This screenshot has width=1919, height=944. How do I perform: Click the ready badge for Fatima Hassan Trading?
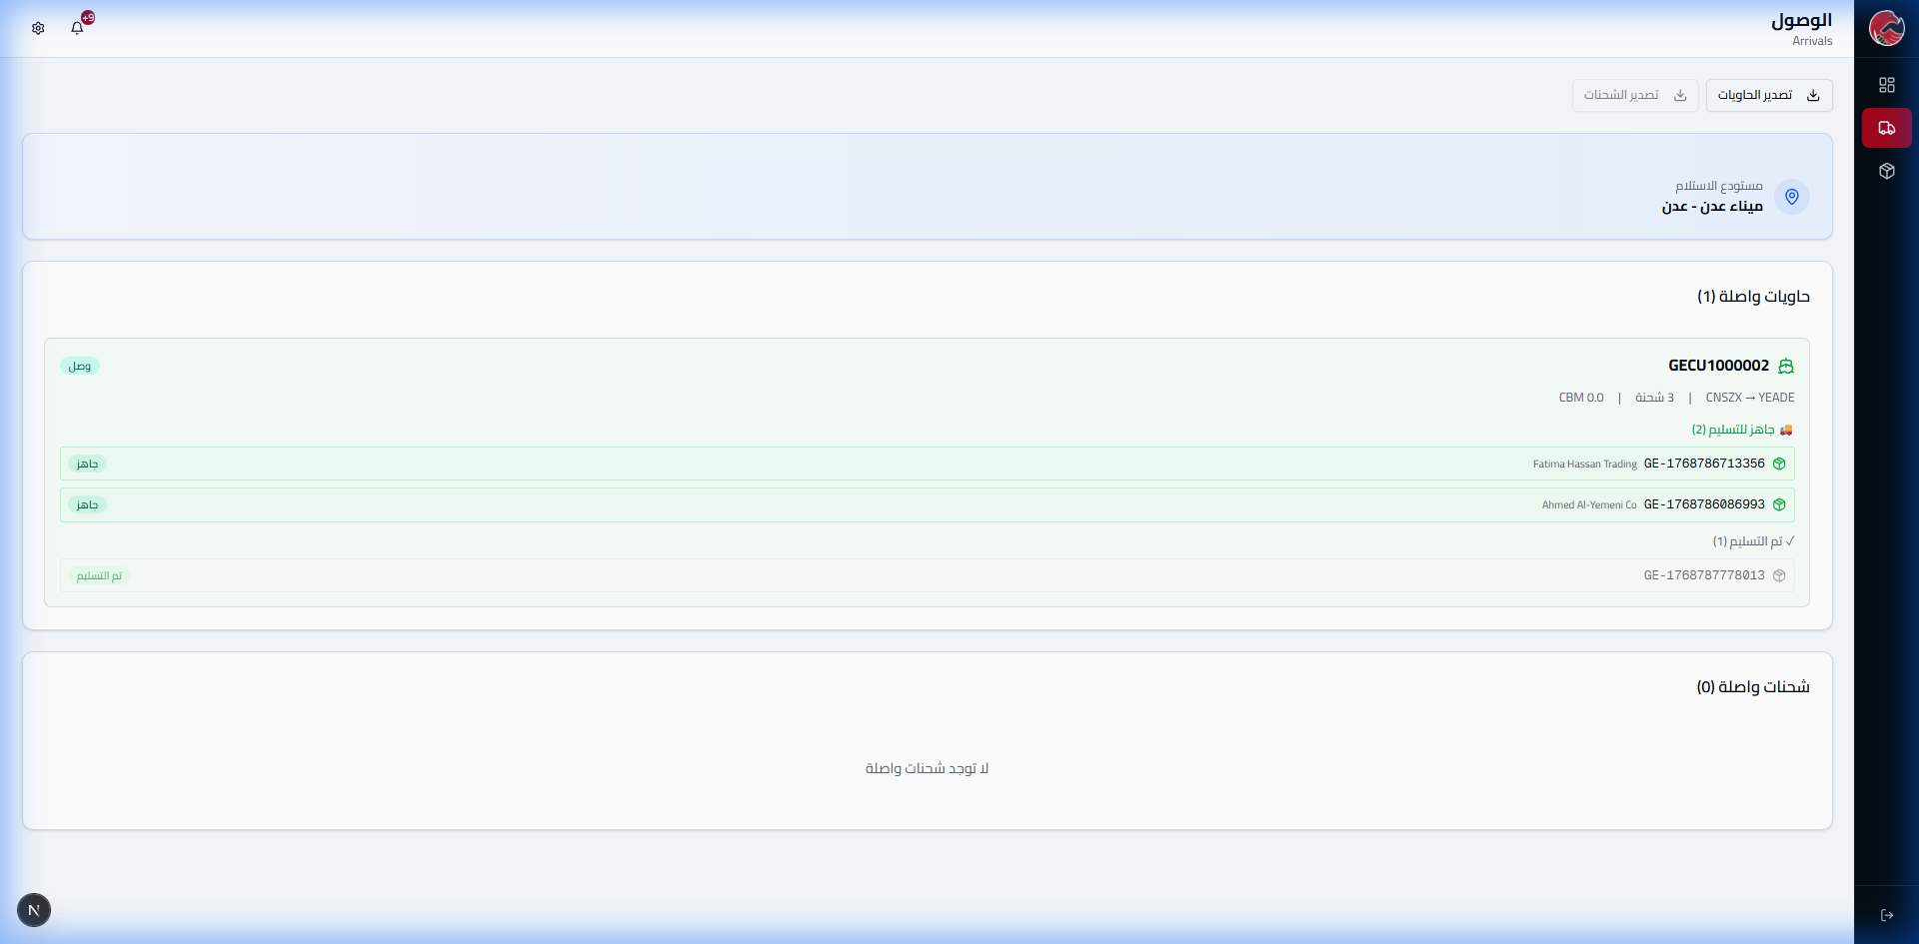(87, 464)
